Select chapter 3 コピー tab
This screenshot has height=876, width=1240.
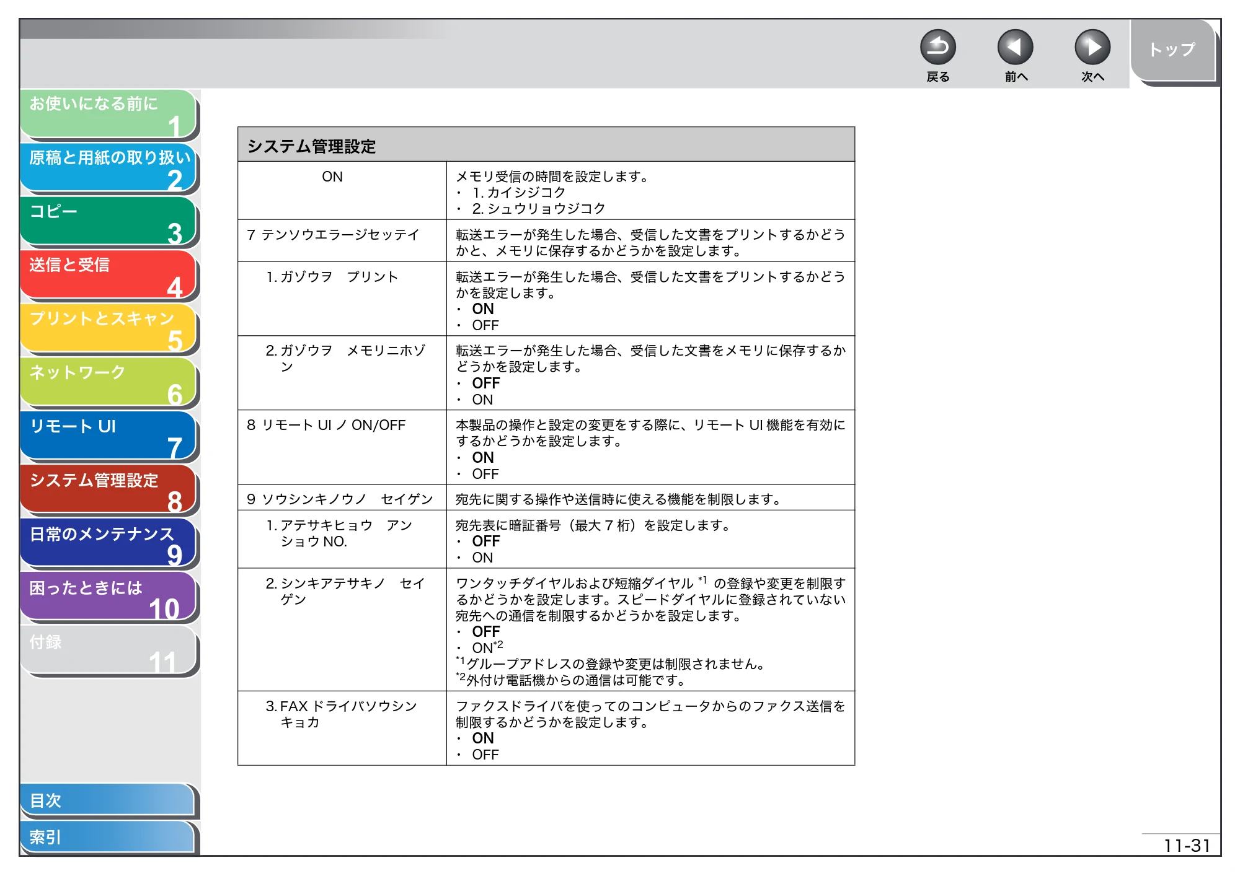(x=108, y=222)
